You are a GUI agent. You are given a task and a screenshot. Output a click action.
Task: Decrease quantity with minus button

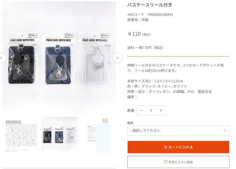tap(141, 111)
